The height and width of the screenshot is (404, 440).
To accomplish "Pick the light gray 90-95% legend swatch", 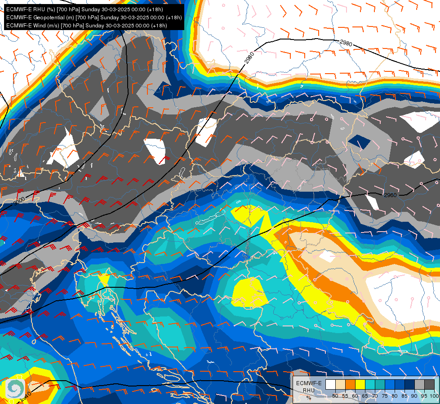I will tap(419, 384).
